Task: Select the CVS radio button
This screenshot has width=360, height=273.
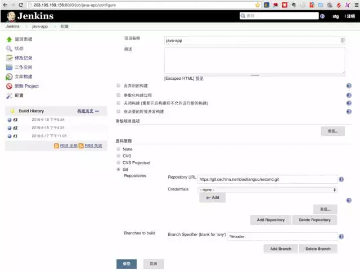Action: point(119,156)
